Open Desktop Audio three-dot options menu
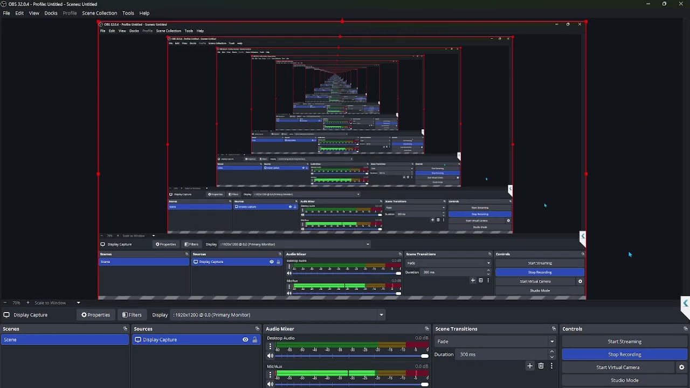The height and width of the screenshot is (388, 690). click(x=270, y=347)
